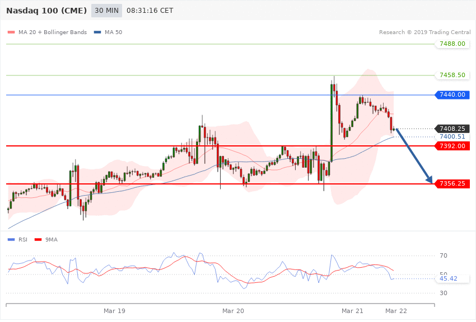Click the 7400.51 MA 50 value label

[452, 136]
